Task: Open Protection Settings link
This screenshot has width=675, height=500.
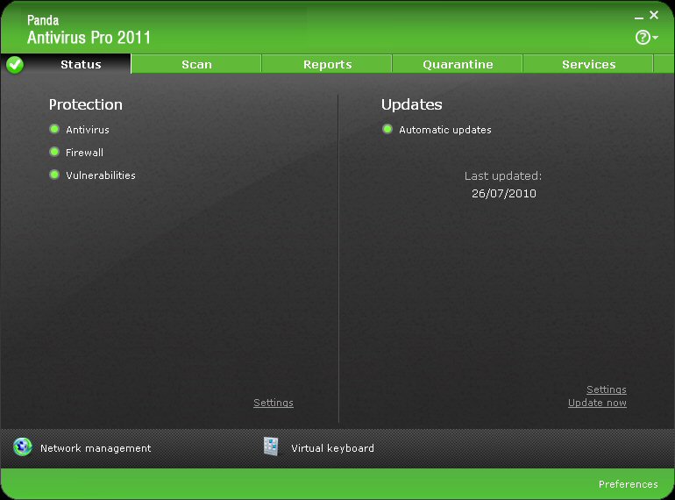Action: (x=274, y=403)
